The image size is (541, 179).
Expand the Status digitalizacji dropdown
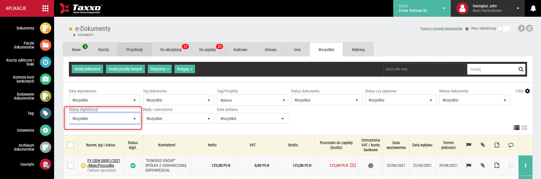[x=104, y=119]
